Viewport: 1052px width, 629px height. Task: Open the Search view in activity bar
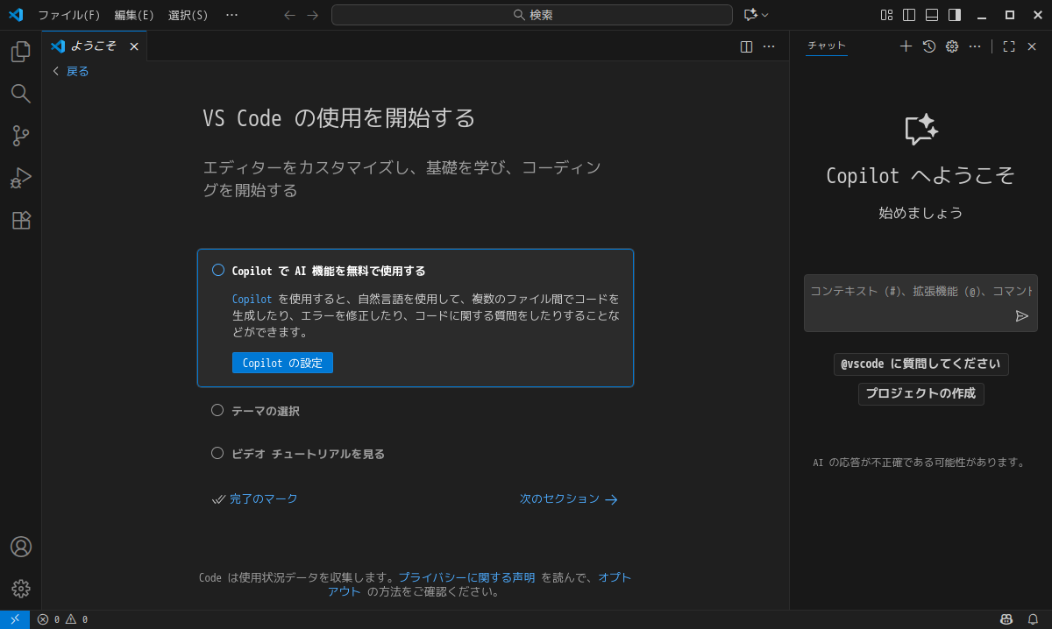coord(20,94)
